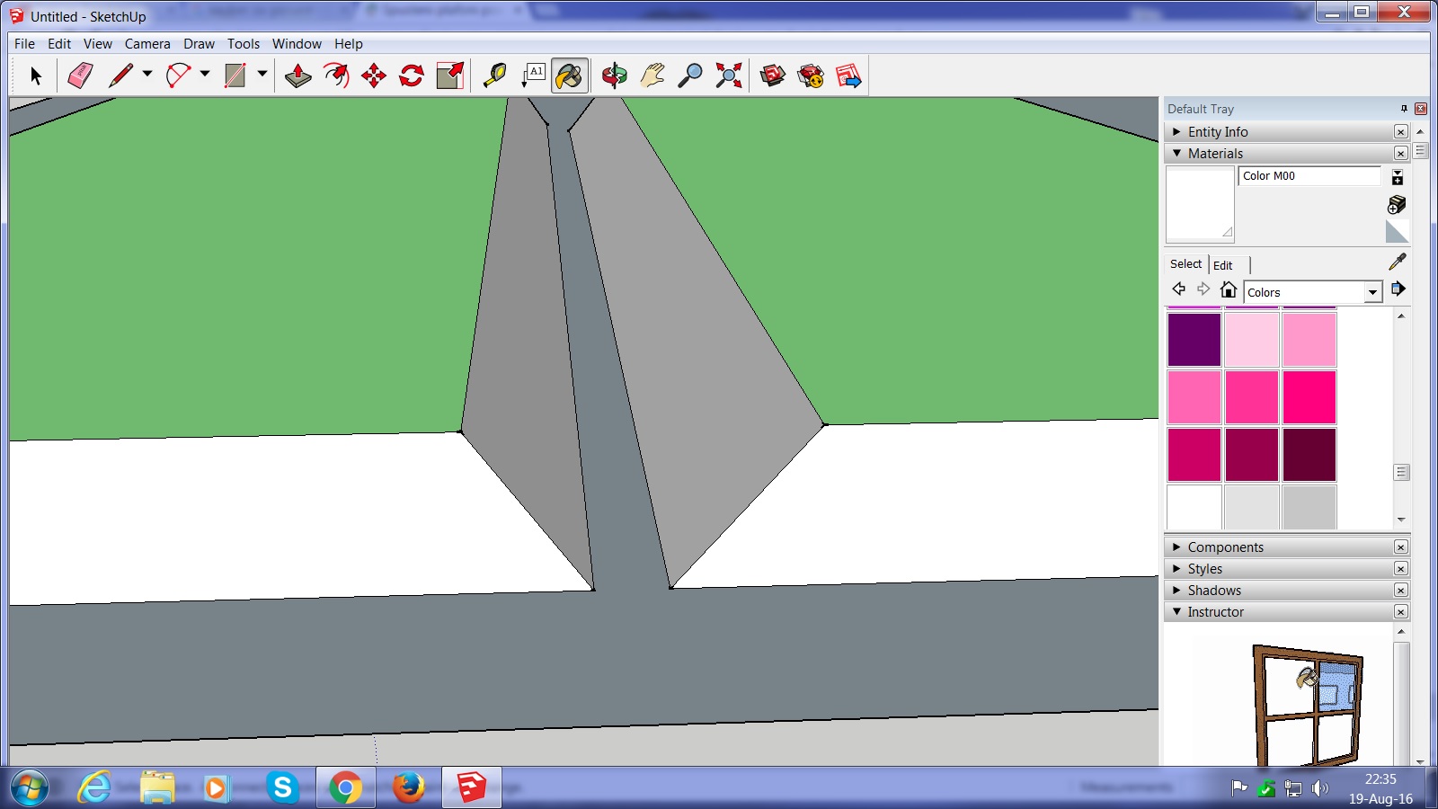Open the Colors library dropdown

(1372, 292)
